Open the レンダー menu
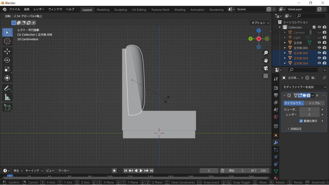 click(39, 9)
